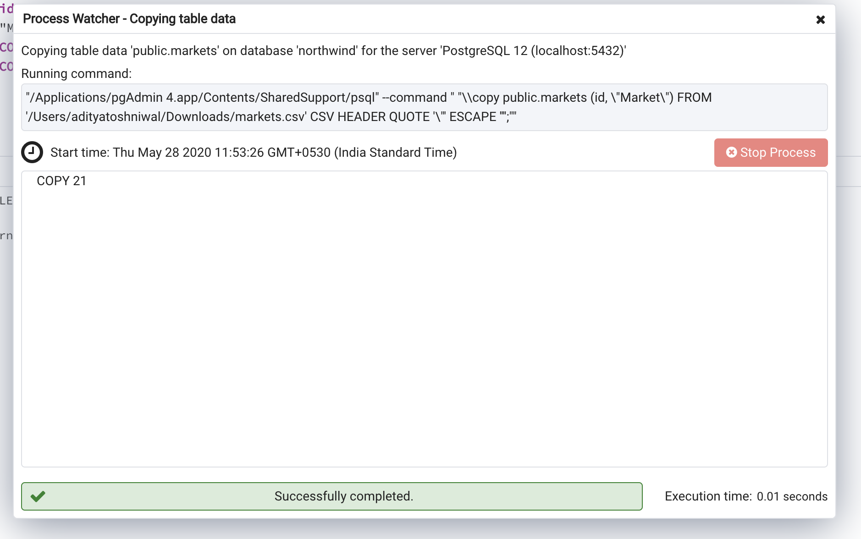Click the Execution time label

point(708,496)
